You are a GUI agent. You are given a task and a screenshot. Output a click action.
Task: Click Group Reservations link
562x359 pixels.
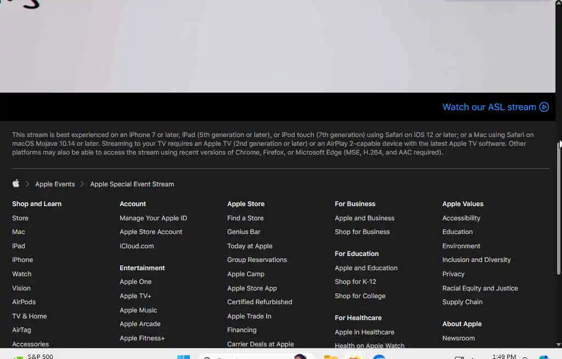(257, 260)
